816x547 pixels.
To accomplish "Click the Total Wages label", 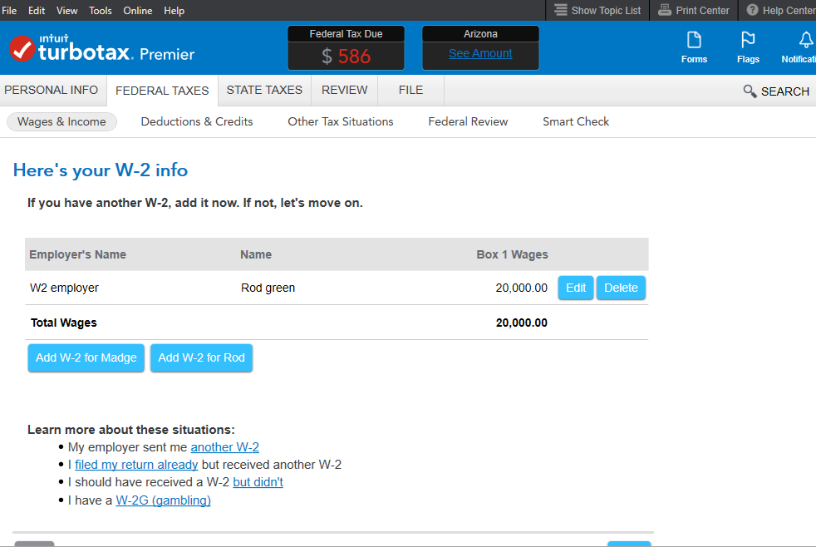I will tap(63, 323).
